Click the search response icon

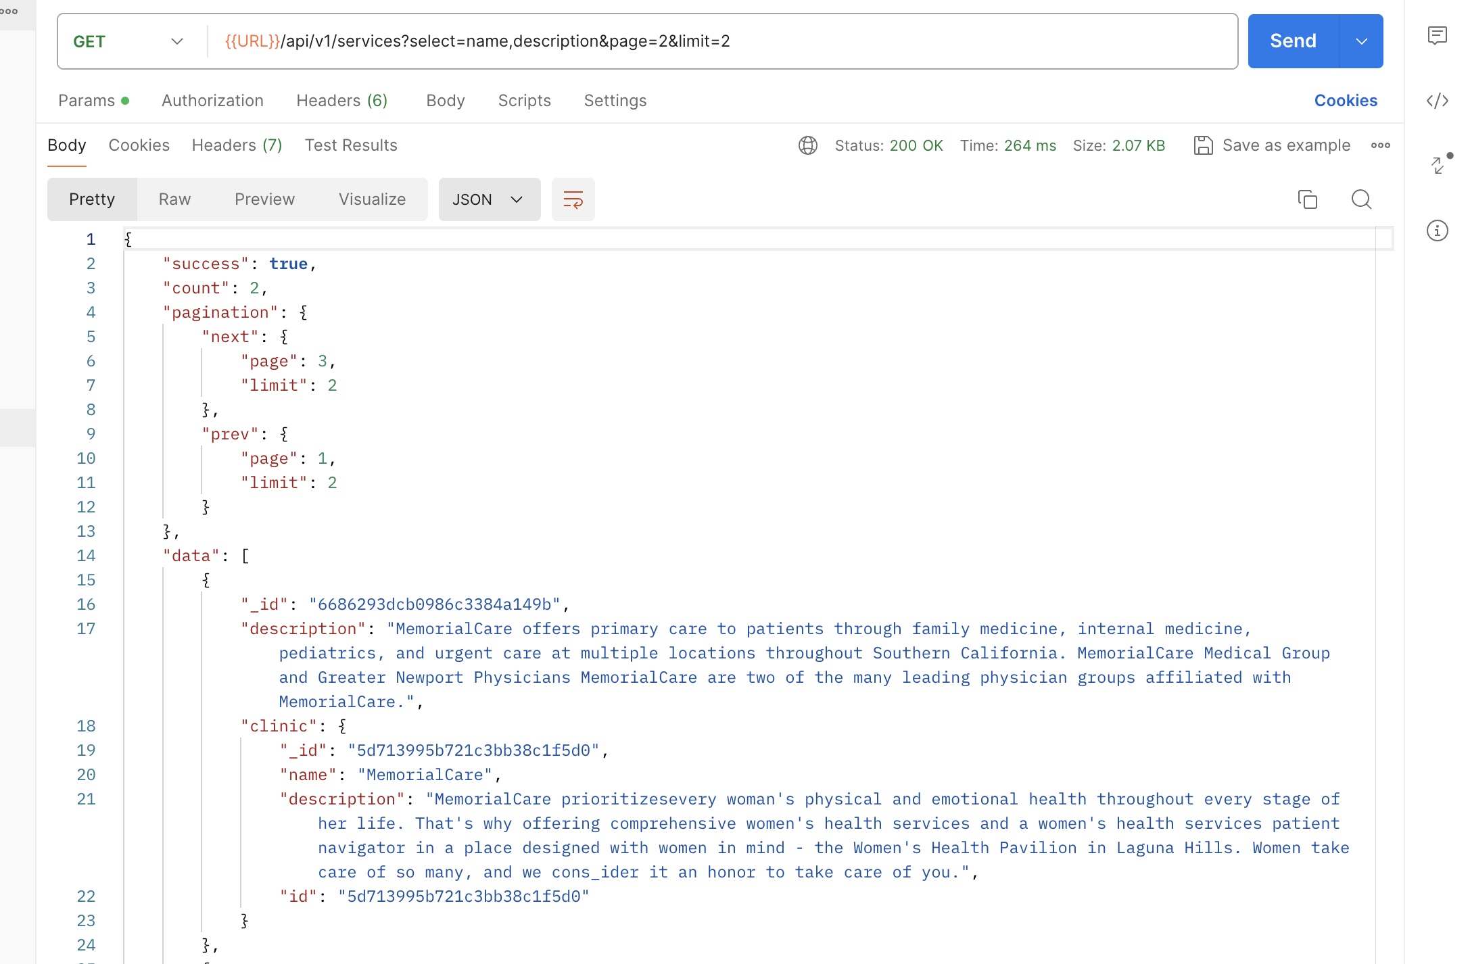click(x=1361, y=198)
